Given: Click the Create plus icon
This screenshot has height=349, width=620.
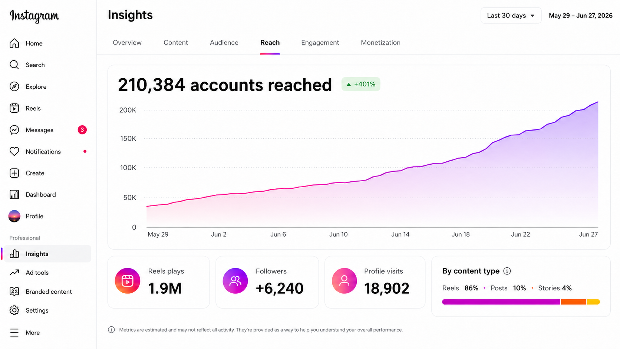Looking at the screenshot, I should coord(14,173).
